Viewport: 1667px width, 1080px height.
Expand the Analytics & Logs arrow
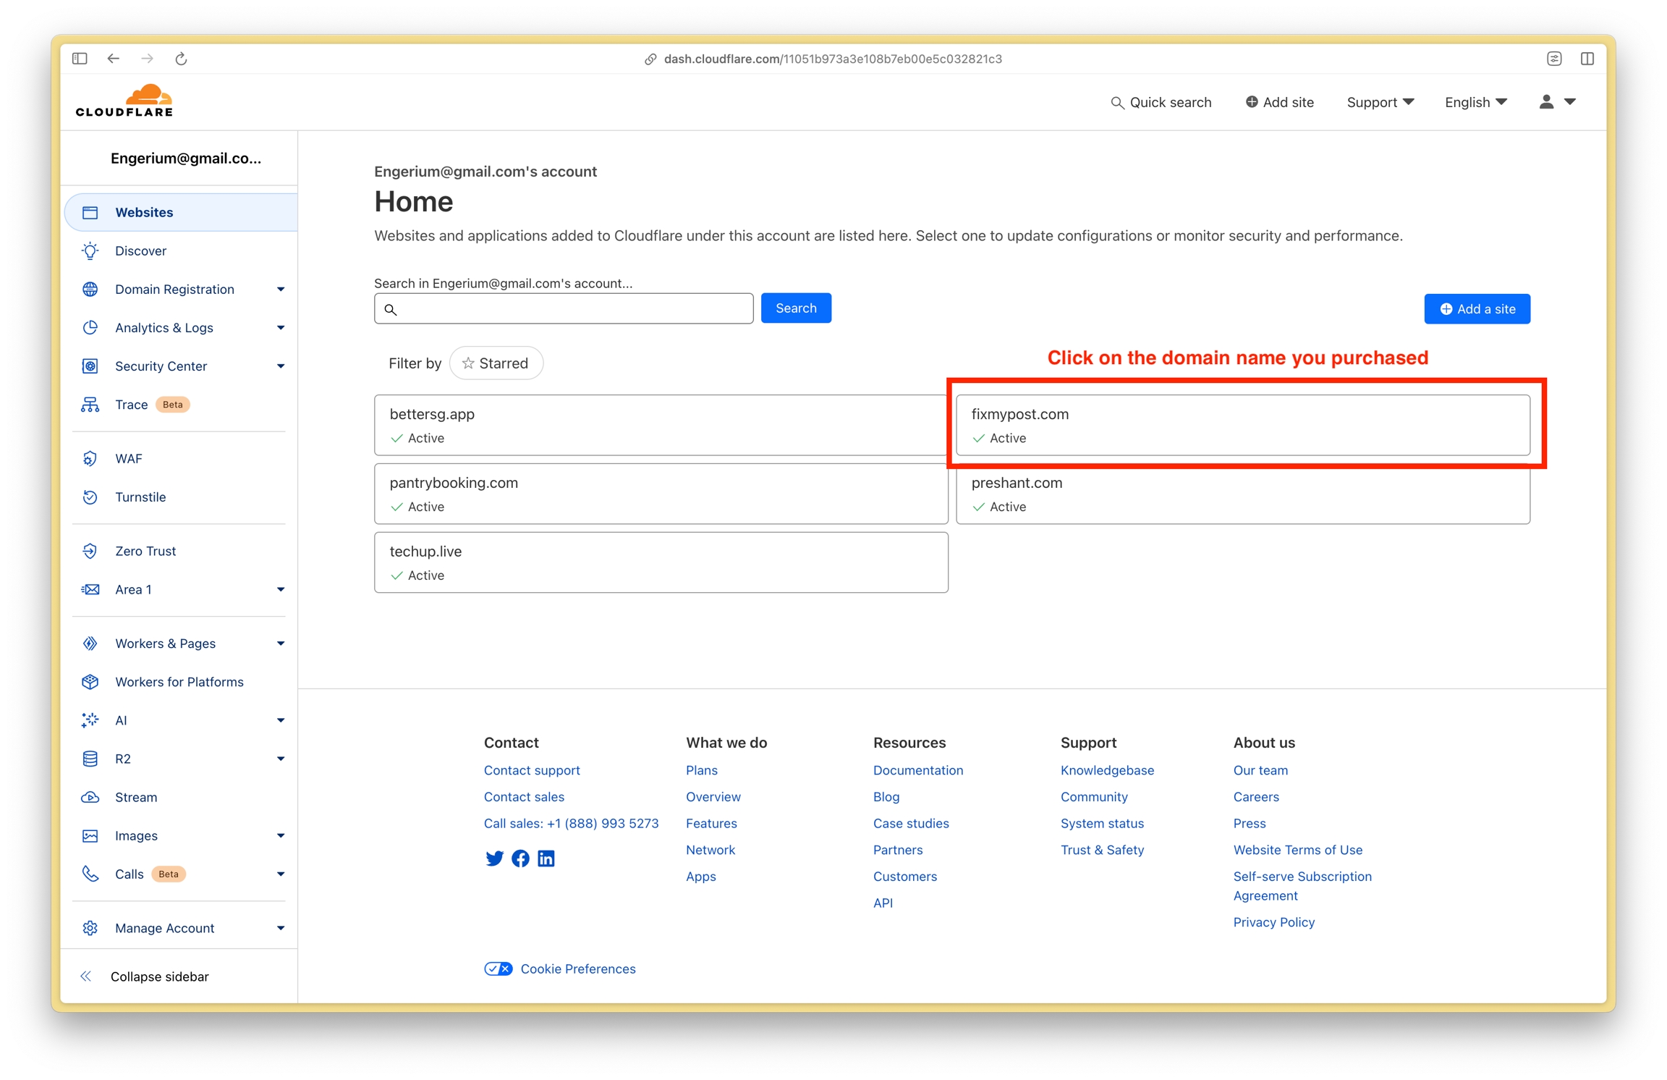[281, 327]
